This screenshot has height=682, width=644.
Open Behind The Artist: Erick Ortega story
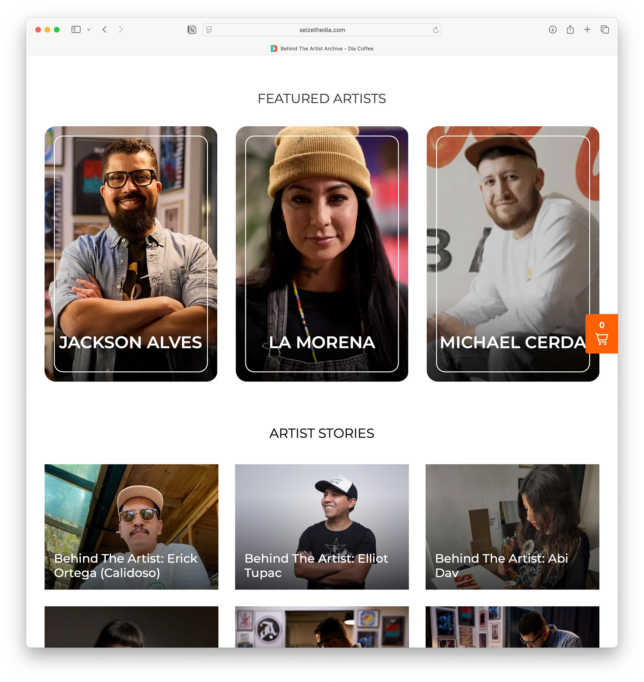click(x=131, y=526)
